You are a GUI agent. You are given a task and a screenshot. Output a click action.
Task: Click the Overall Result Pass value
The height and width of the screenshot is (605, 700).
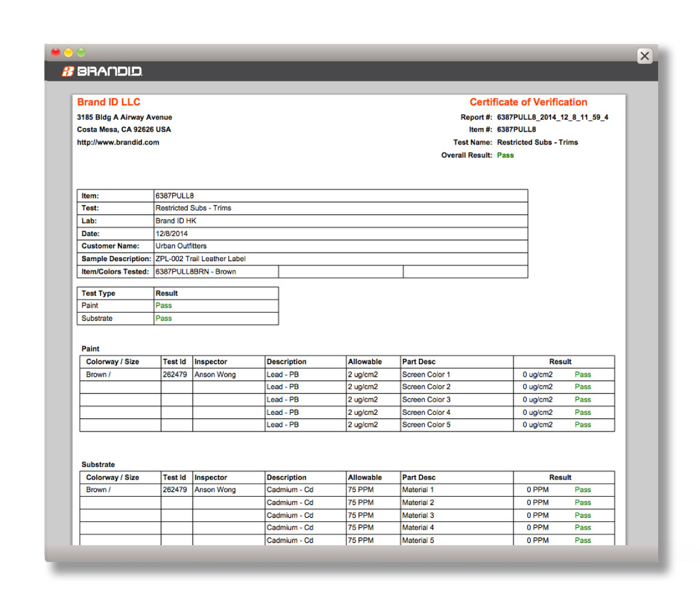(x=505, y=155)
